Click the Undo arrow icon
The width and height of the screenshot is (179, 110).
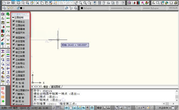coord(61,3)
